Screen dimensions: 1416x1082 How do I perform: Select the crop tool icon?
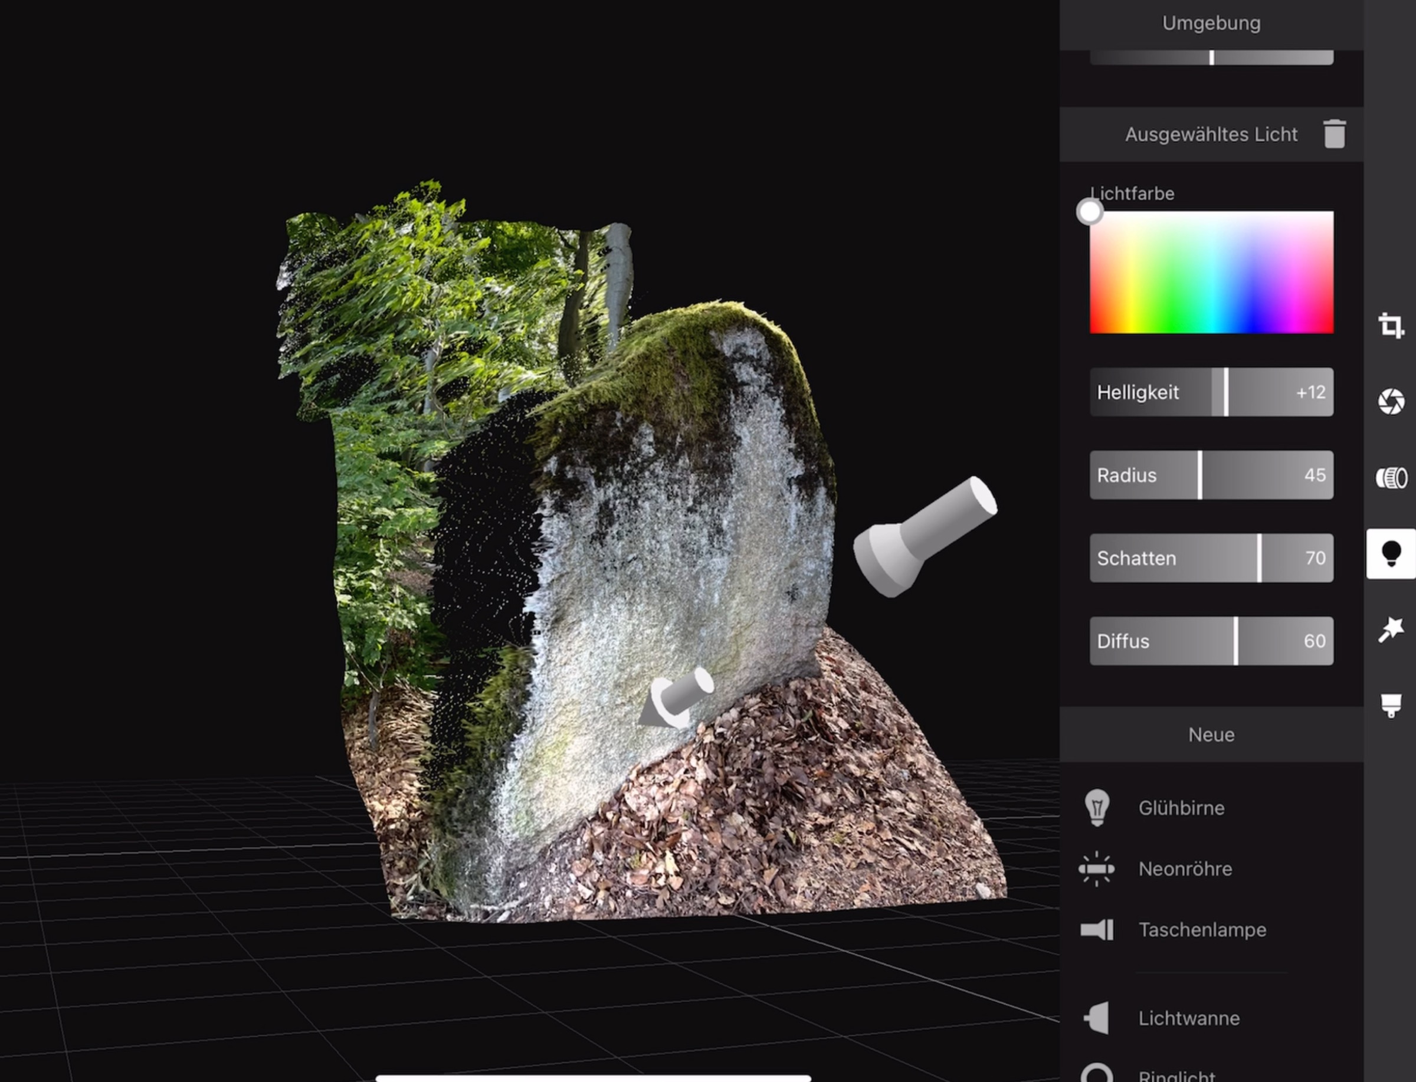pos(1390,326)
